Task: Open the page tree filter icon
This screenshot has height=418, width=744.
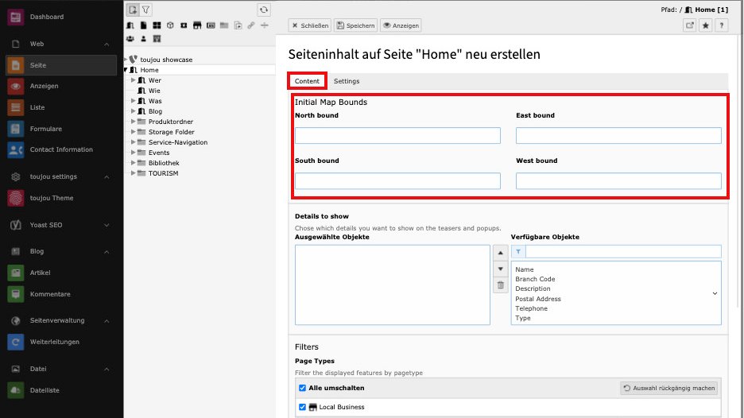Action: pyautogui.click(x=145, y=10)
